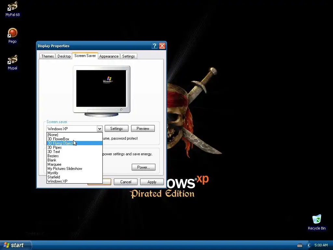Click the on-screen keyboard tray icon

tap(300, 245)
